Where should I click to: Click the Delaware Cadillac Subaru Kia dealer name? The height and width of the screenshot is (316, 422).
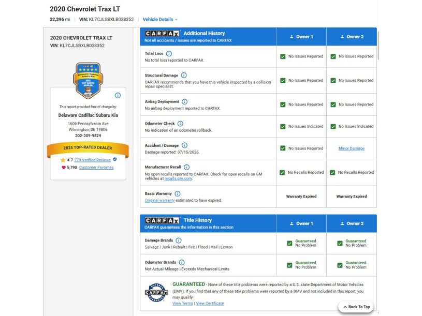[x=88, y=115]
